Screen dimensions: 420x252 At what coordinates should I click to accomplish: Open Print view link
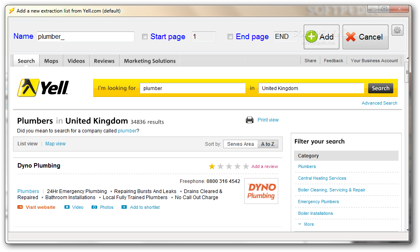pos(268,120)
